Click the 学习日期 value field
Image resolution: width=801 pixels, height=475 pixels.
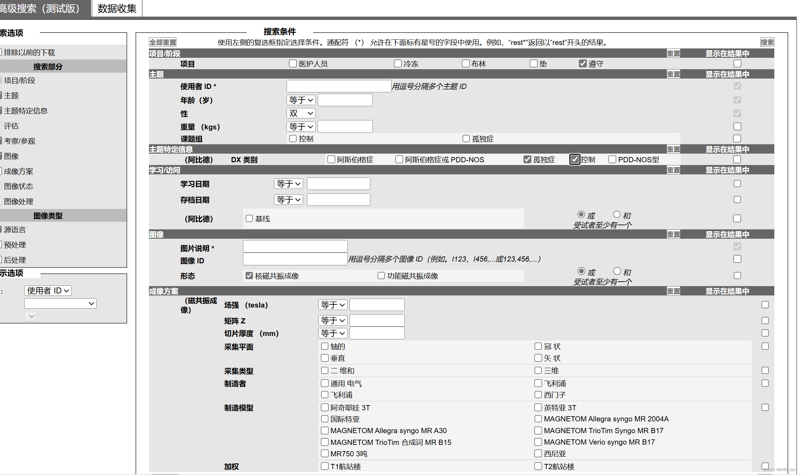338,184
